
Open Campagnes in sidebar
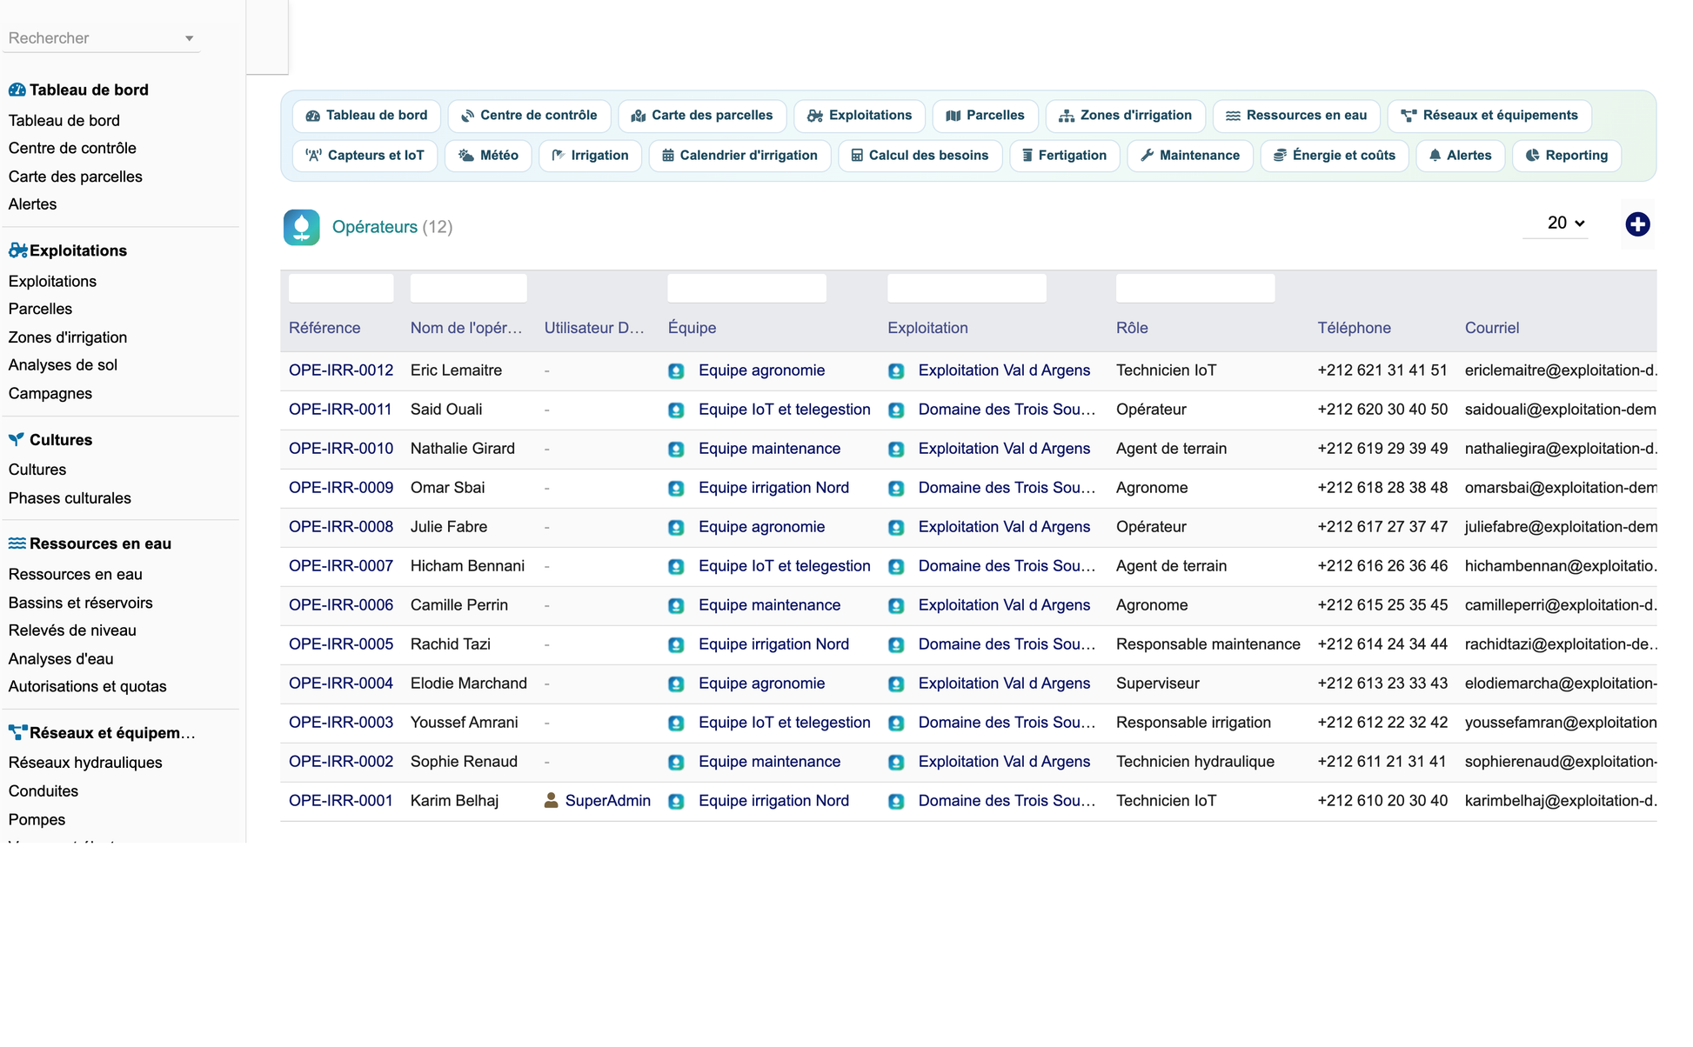50,393
